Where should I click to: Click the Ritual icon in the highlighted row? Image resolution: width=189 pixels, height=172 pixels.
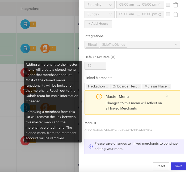click(x=25, y=48)
